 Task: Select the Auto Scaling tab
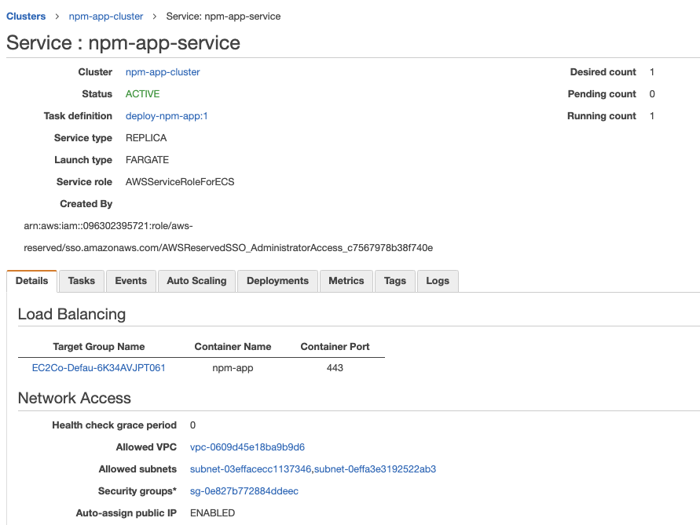click(x=196, y=281)
